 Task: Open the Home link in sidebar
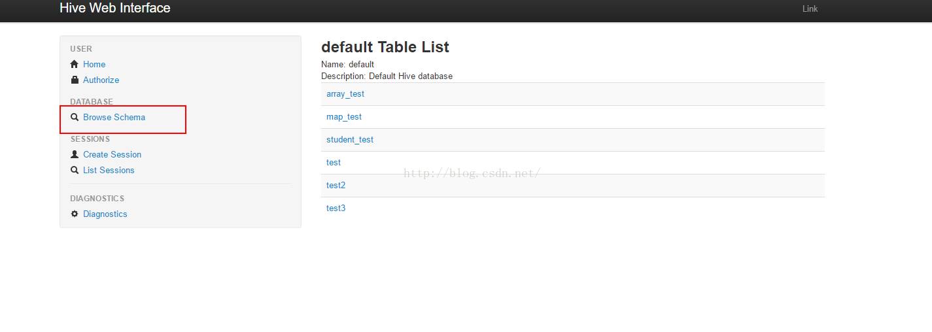point(94,64)
